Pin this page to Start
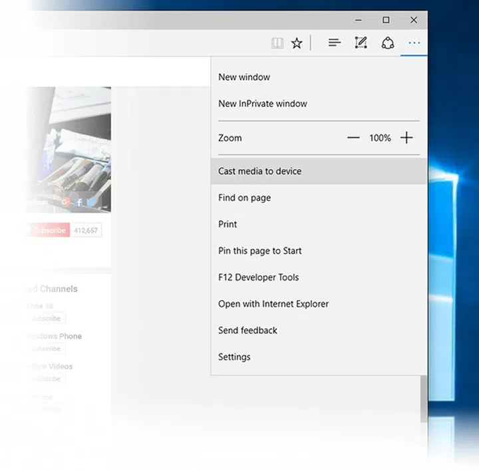 point(259,251)
